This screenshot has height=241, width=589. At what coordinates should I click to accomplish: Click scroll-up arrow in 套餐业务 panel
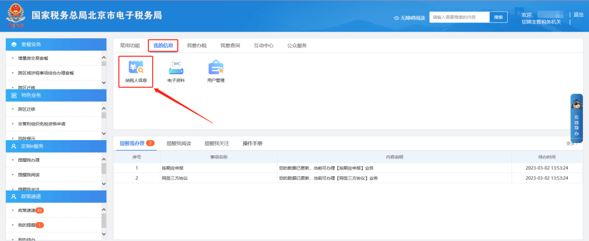(x=104, y=57)
